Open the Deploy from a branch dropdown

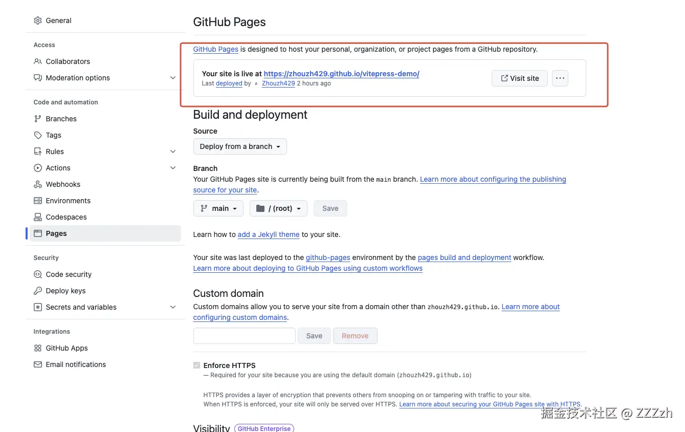coord(240,146)
